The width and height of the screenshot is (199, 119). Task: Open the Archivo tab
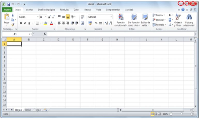coord(7,10)
